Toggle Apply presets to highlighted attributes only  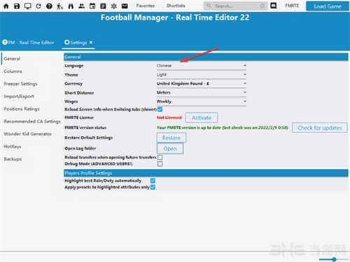coord(153,187)
